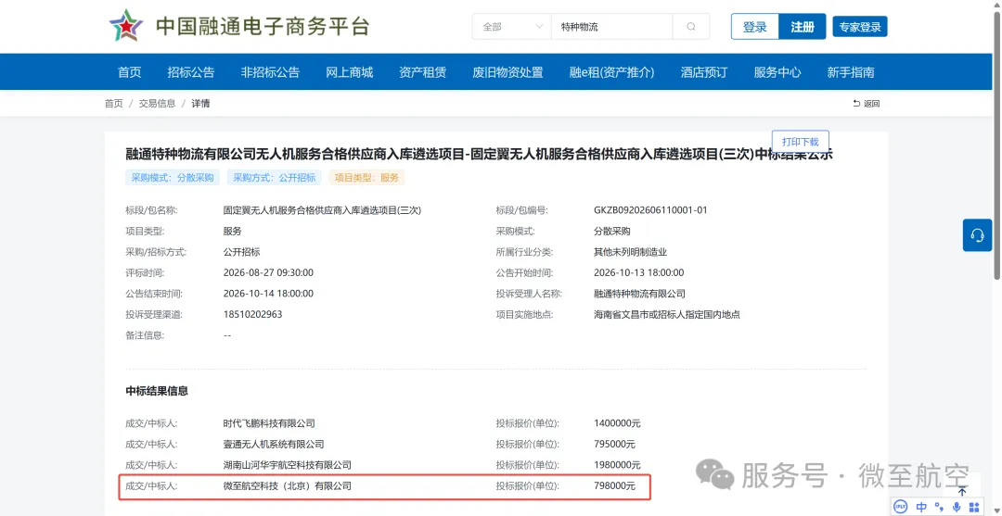Viewport: 1002px width, 516px height.
Task: Click the 注册 register button
Action: pos(802,27)
